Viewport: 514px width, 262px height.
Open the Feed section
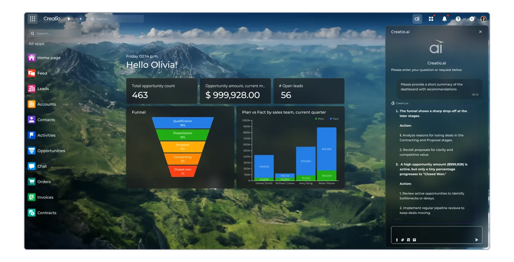click(38, 73)
